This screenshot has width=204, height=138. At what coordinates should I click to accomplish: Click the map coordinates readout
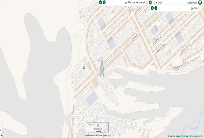185,136
